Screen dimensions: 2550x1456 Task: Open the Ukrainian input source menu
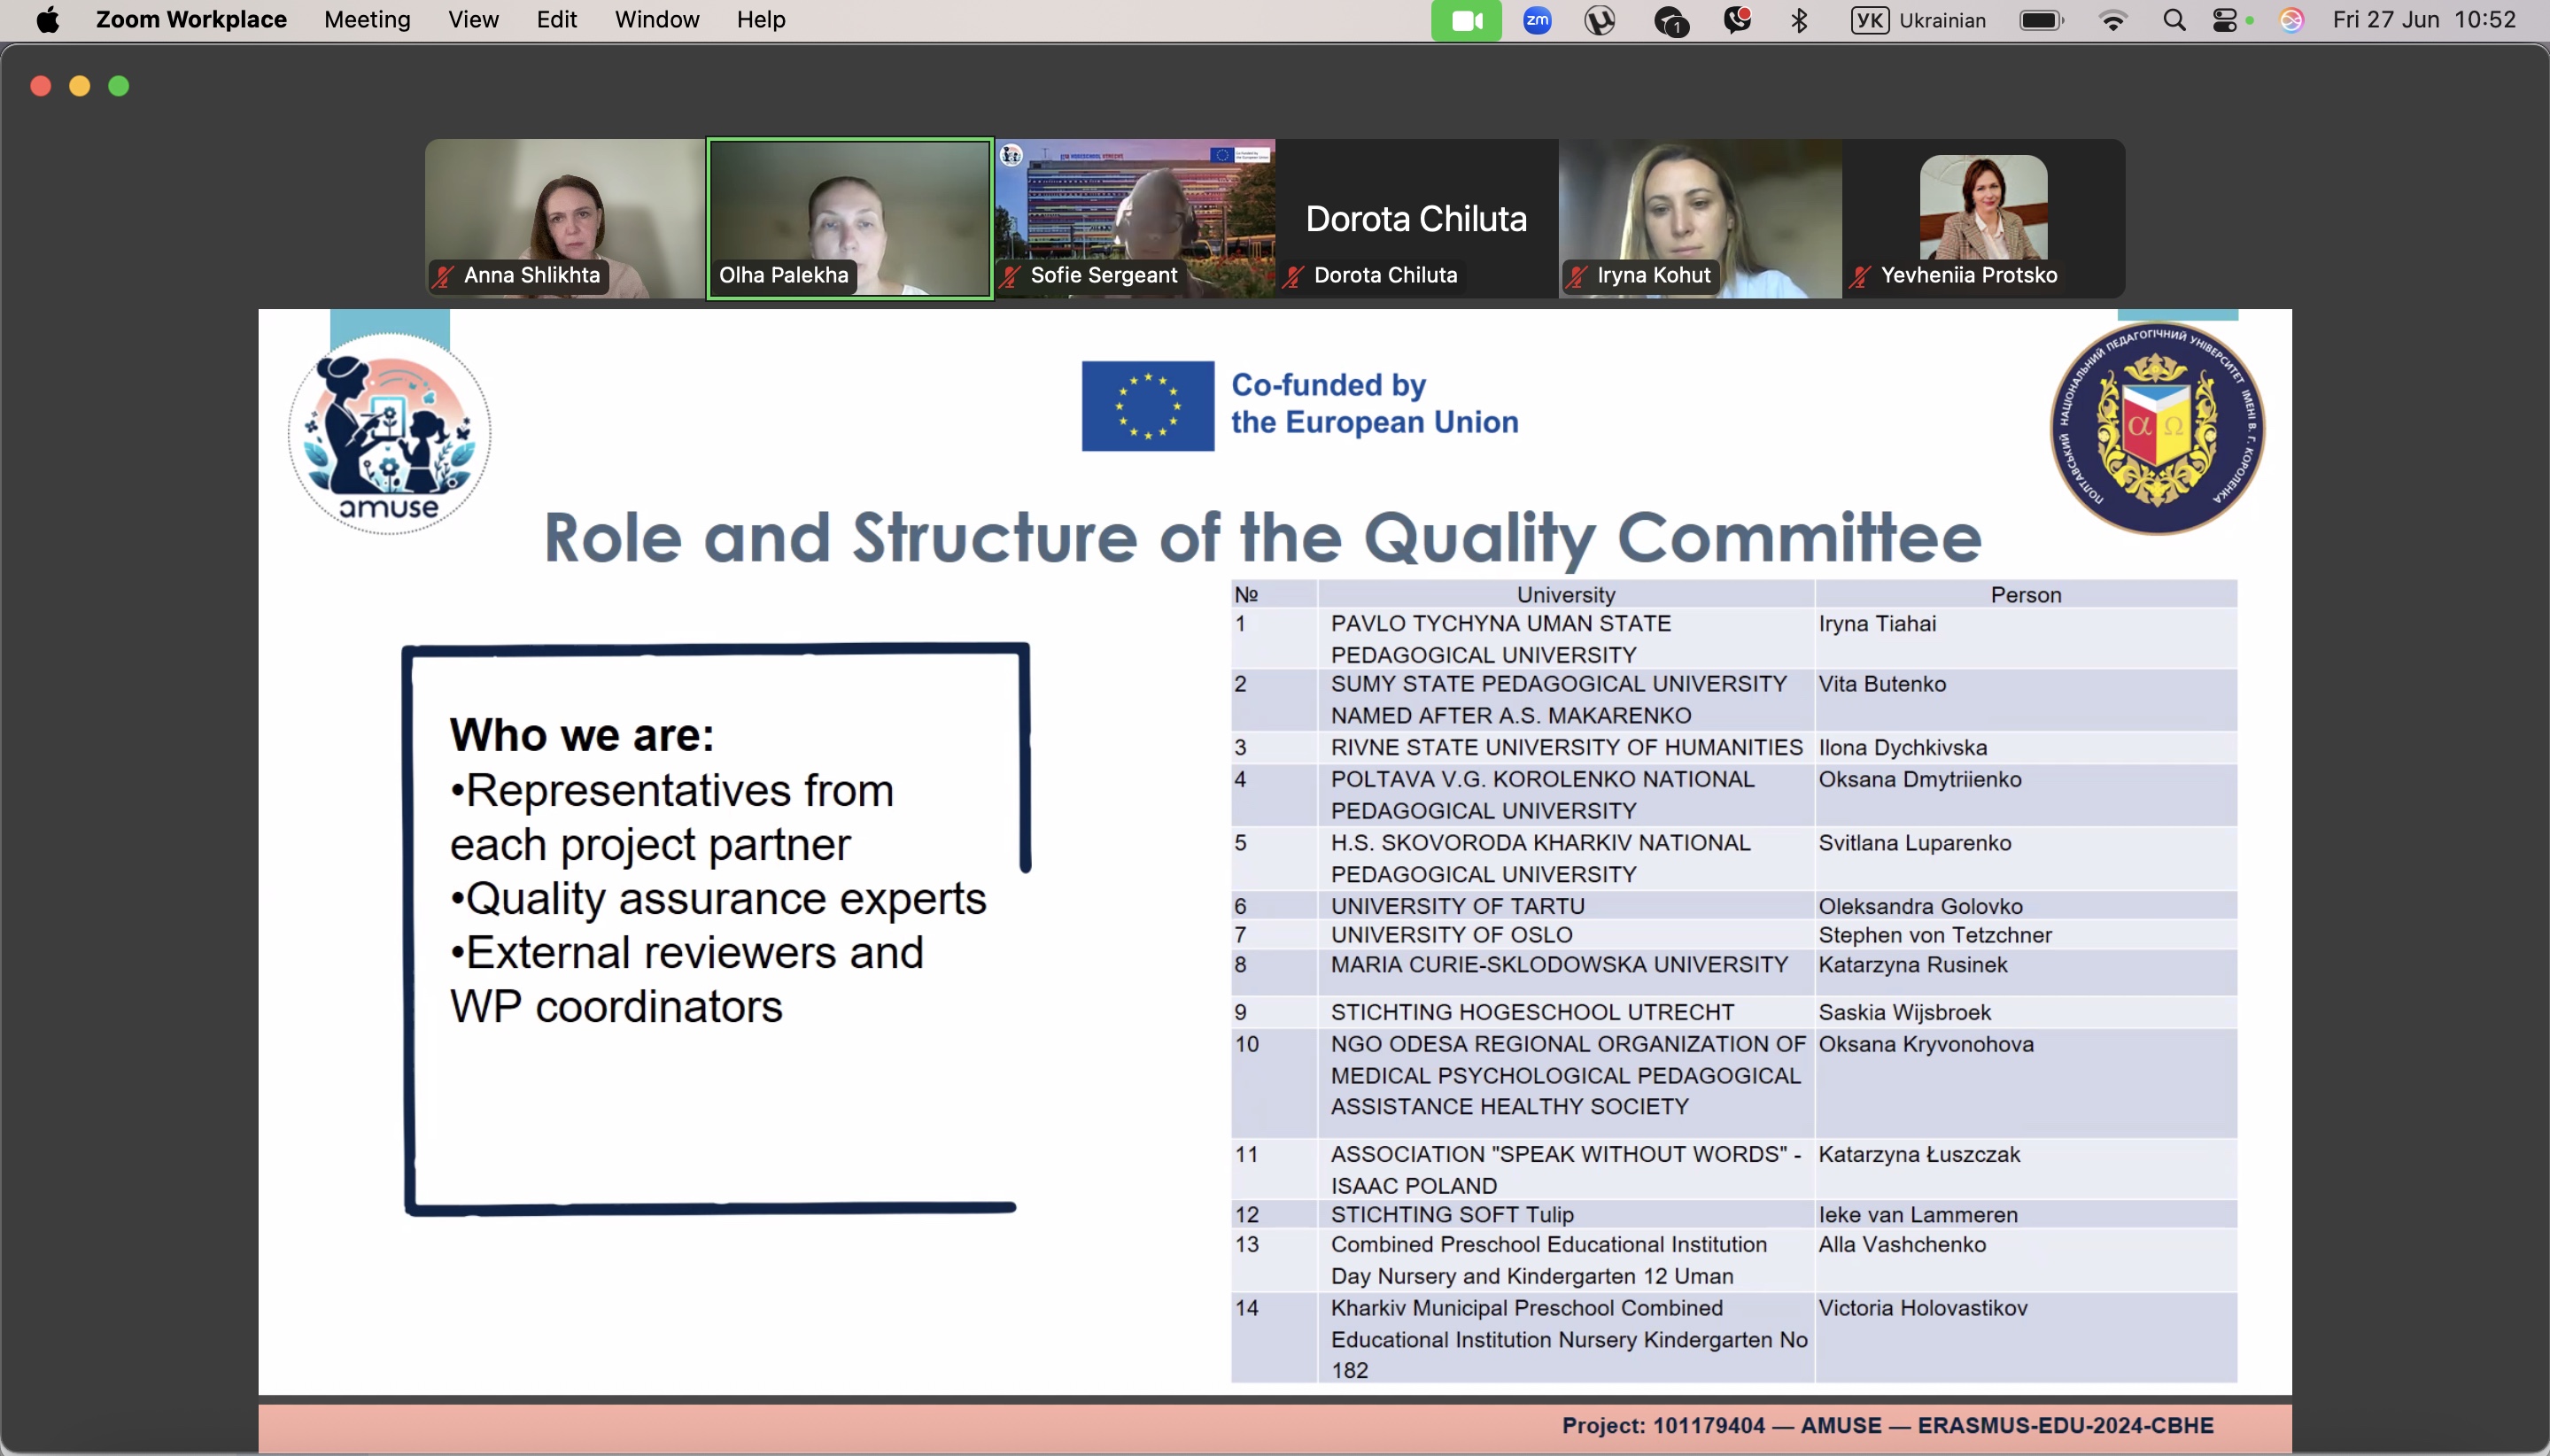coord(1918,20)
